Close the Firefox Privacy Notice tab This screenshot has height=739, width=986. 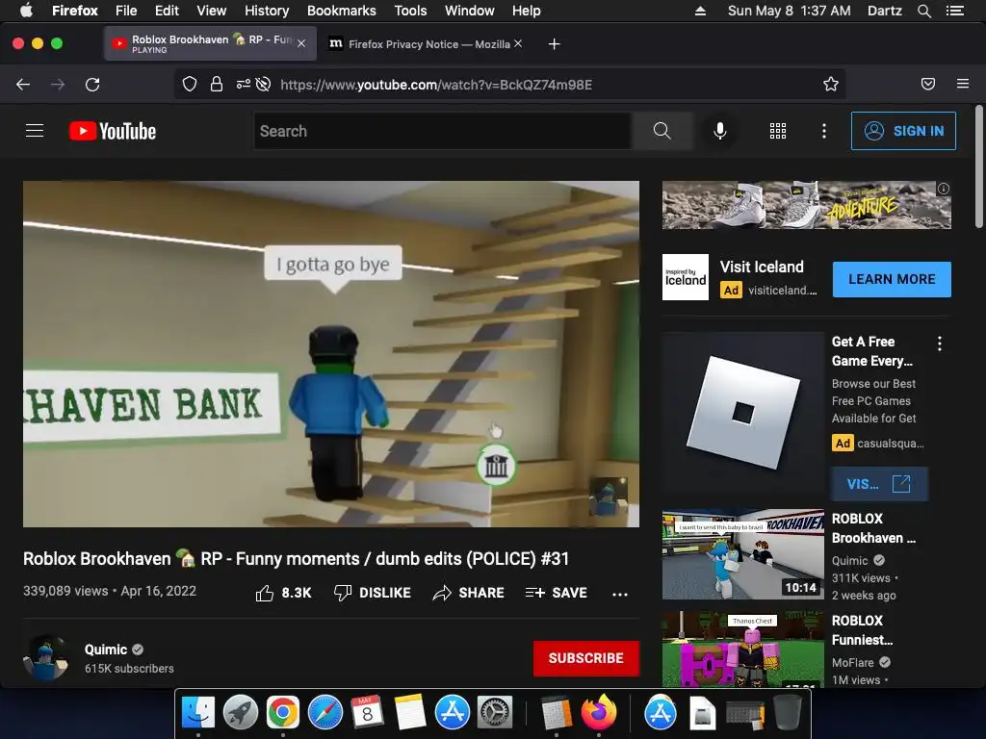517,43
